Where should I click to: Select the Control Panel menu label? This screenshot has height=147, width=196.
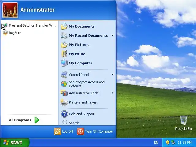[x=79, y=75]
